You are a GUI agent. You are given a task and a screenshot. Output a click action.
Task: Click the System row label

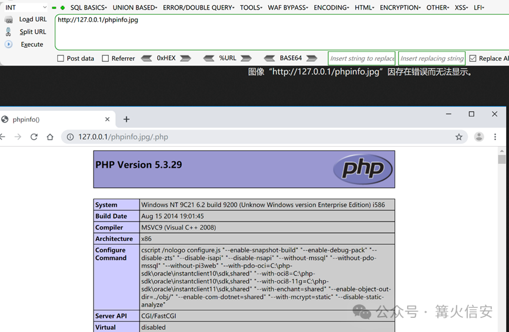[106, 205]
